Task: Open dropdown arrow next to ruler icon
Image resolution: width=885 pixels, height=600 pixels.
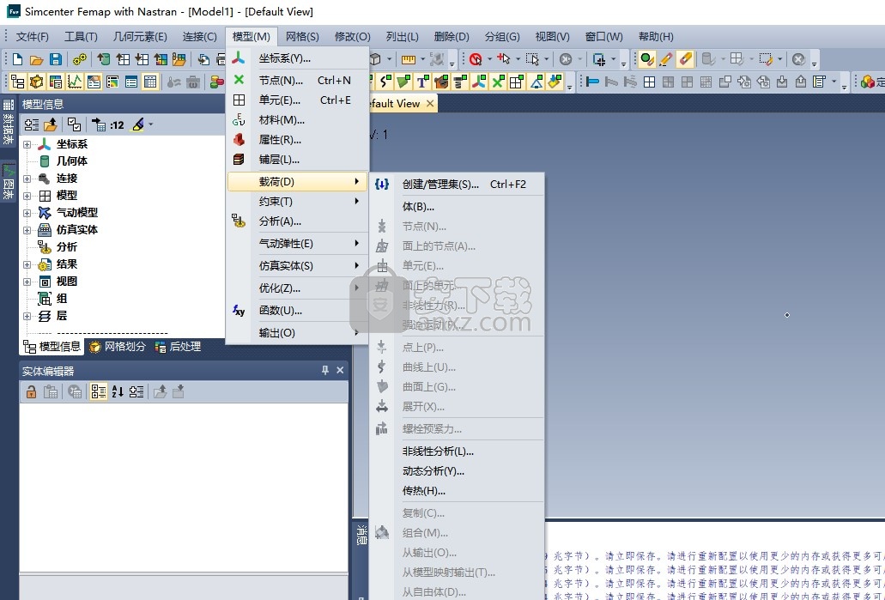Action: tap(422, 59)
